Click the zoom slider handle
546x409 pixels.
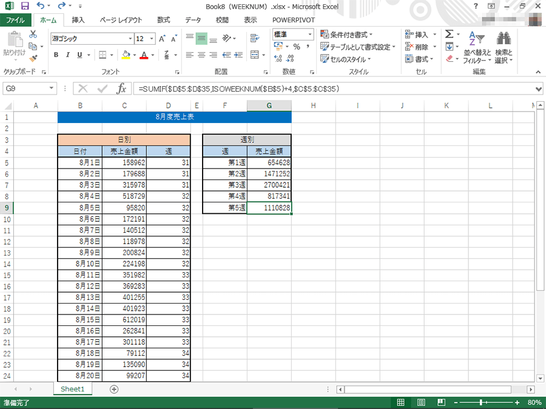(480, 402)
